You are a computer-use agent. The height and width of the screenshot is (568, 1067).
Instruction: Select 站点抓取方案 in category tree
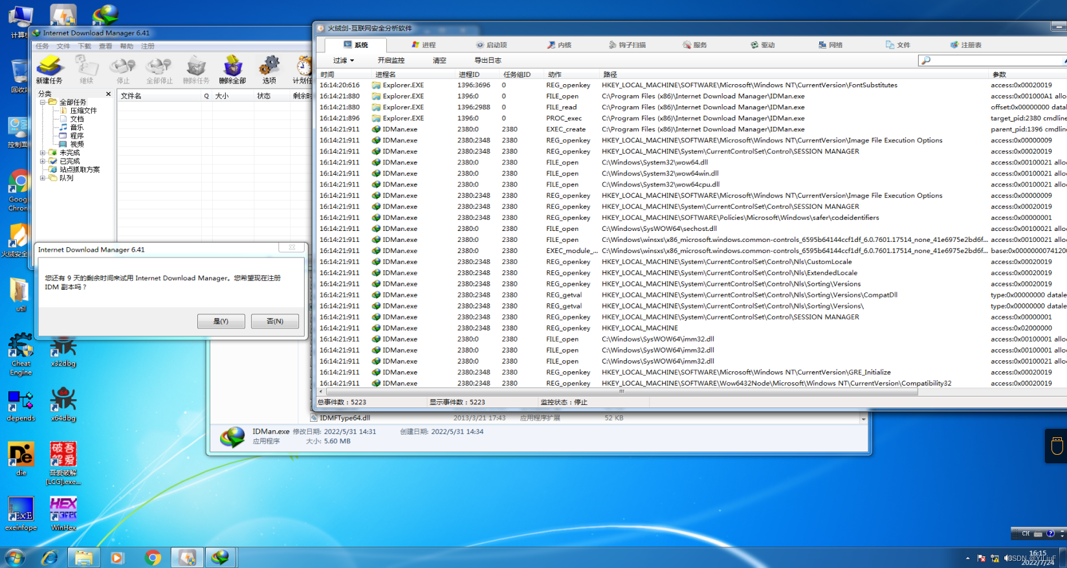[x=80, y=169]
